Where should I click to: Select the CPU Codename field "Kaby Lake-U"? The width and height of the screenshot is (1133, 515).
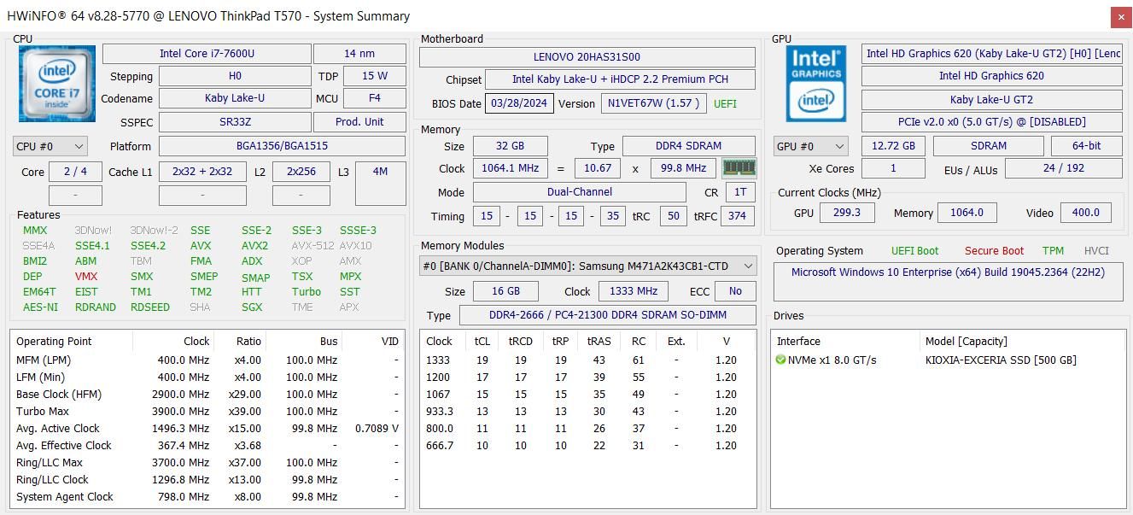click(235, 98)
